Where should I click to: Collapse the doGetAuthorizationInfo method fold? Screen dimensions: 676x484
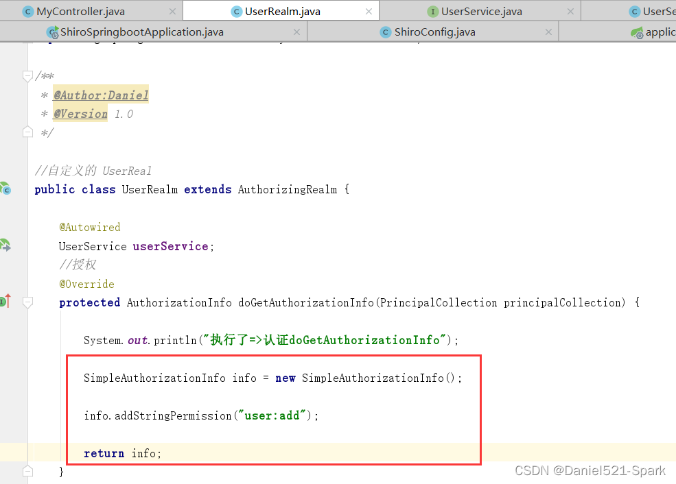(27, 303)
